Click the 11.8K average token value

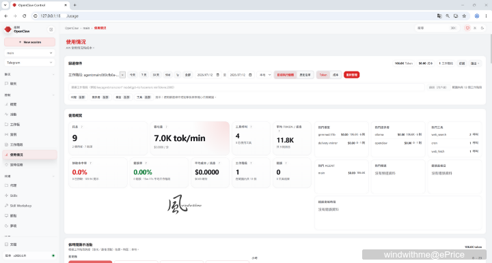[285, 140]
